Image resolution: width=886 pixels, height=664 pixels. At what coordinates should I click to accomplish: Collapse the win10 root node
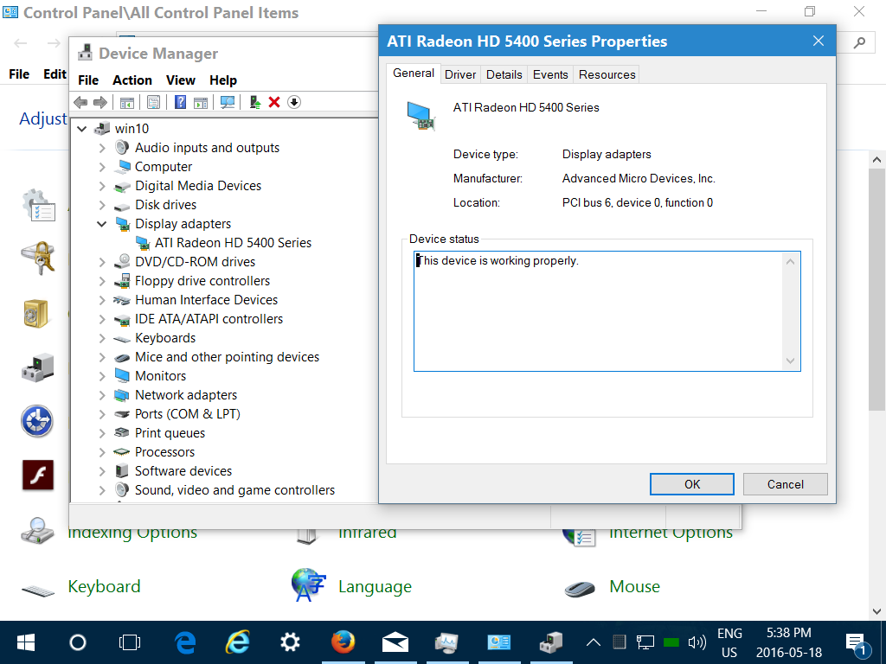[82, 129]
